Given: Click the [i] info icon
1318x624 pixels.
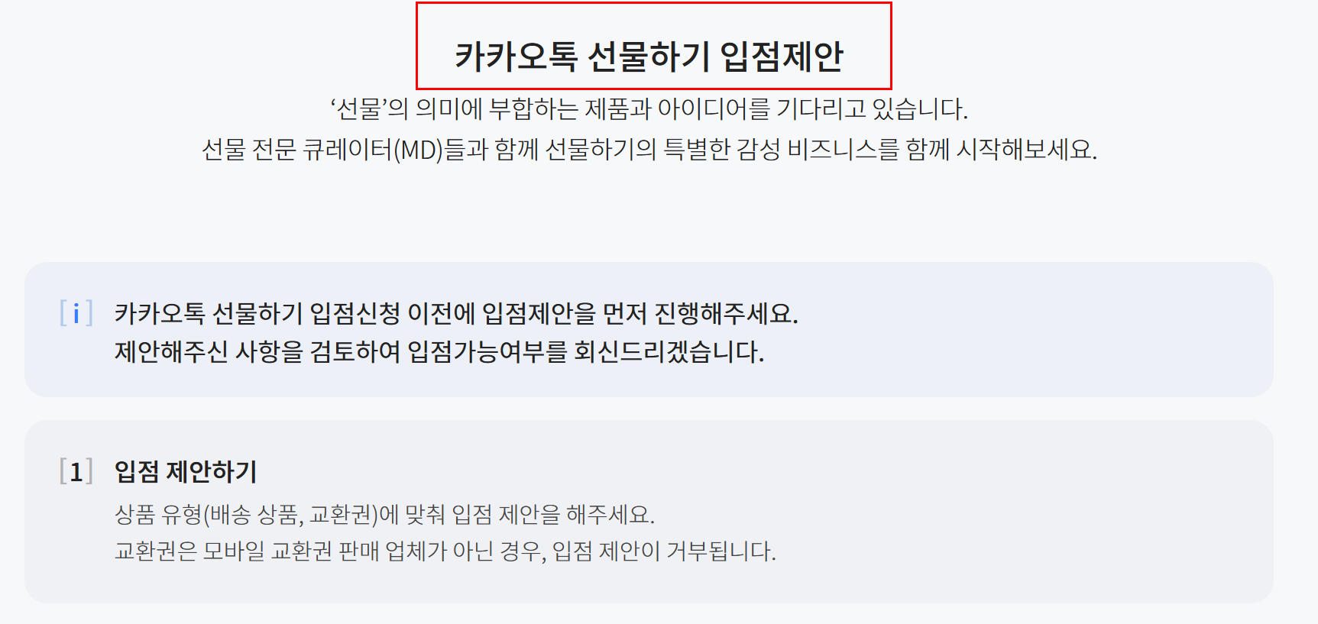Looking at the screenshot, I should pos(76,313).
